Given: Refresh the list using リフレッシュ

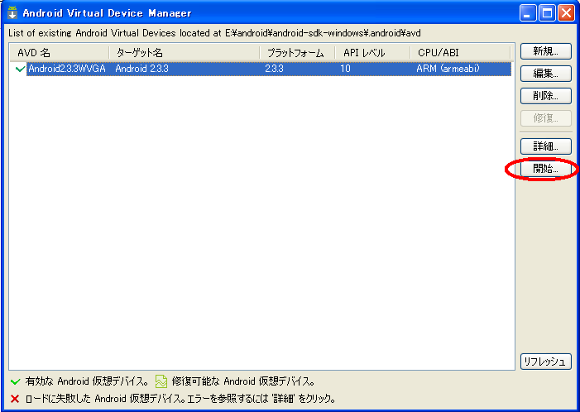Looking at the screenshot, I should pos(545,362).
